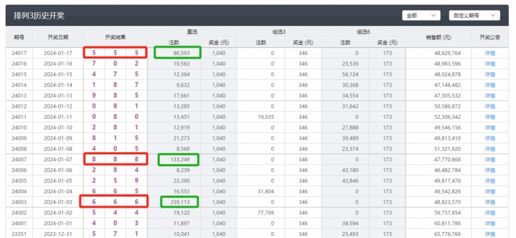Open the 自定义期号 dropdown

[x=474, y=16]
